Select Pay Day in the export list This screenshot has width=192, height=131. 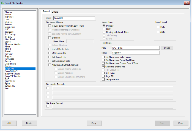coord(20,54)
